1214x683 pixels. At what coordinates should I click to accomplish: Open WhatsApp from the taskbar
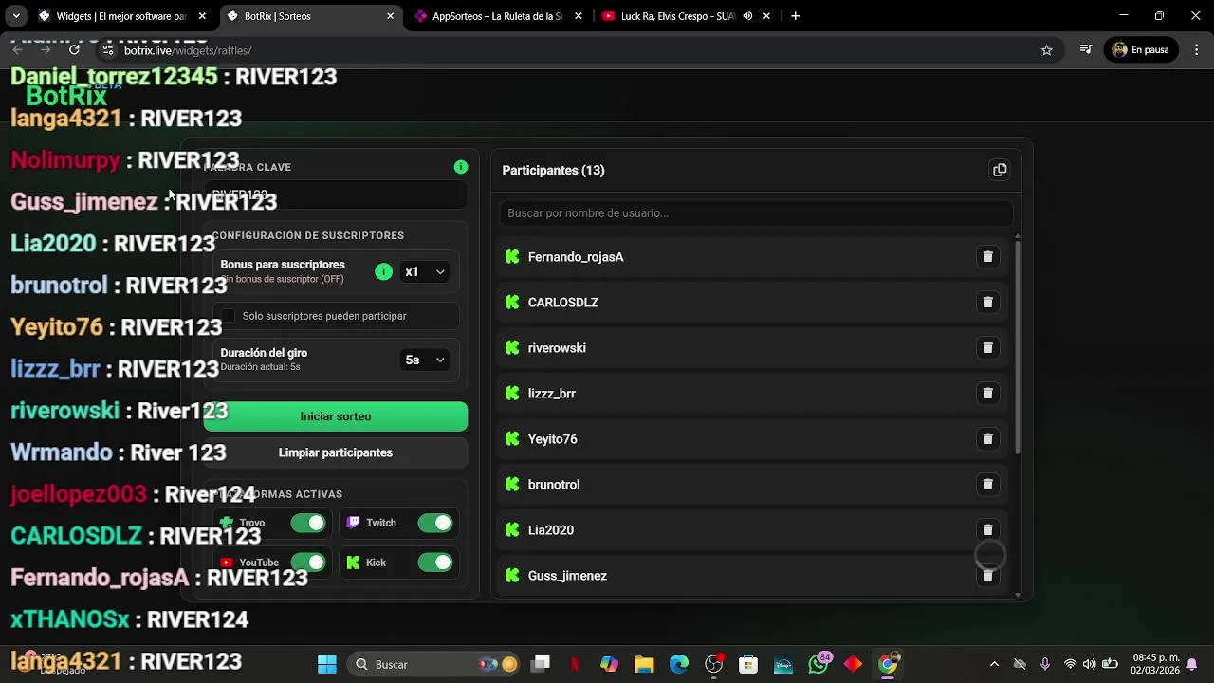(818, 665)
